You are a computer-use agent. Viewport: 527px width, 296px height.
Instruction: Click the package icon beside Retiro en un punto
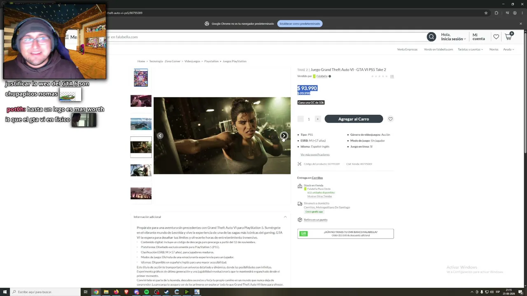point(300,220)
